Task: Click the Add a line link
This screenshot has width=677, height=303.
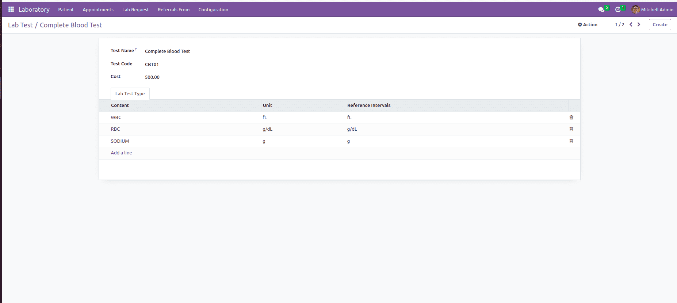Action: (121, 153)
